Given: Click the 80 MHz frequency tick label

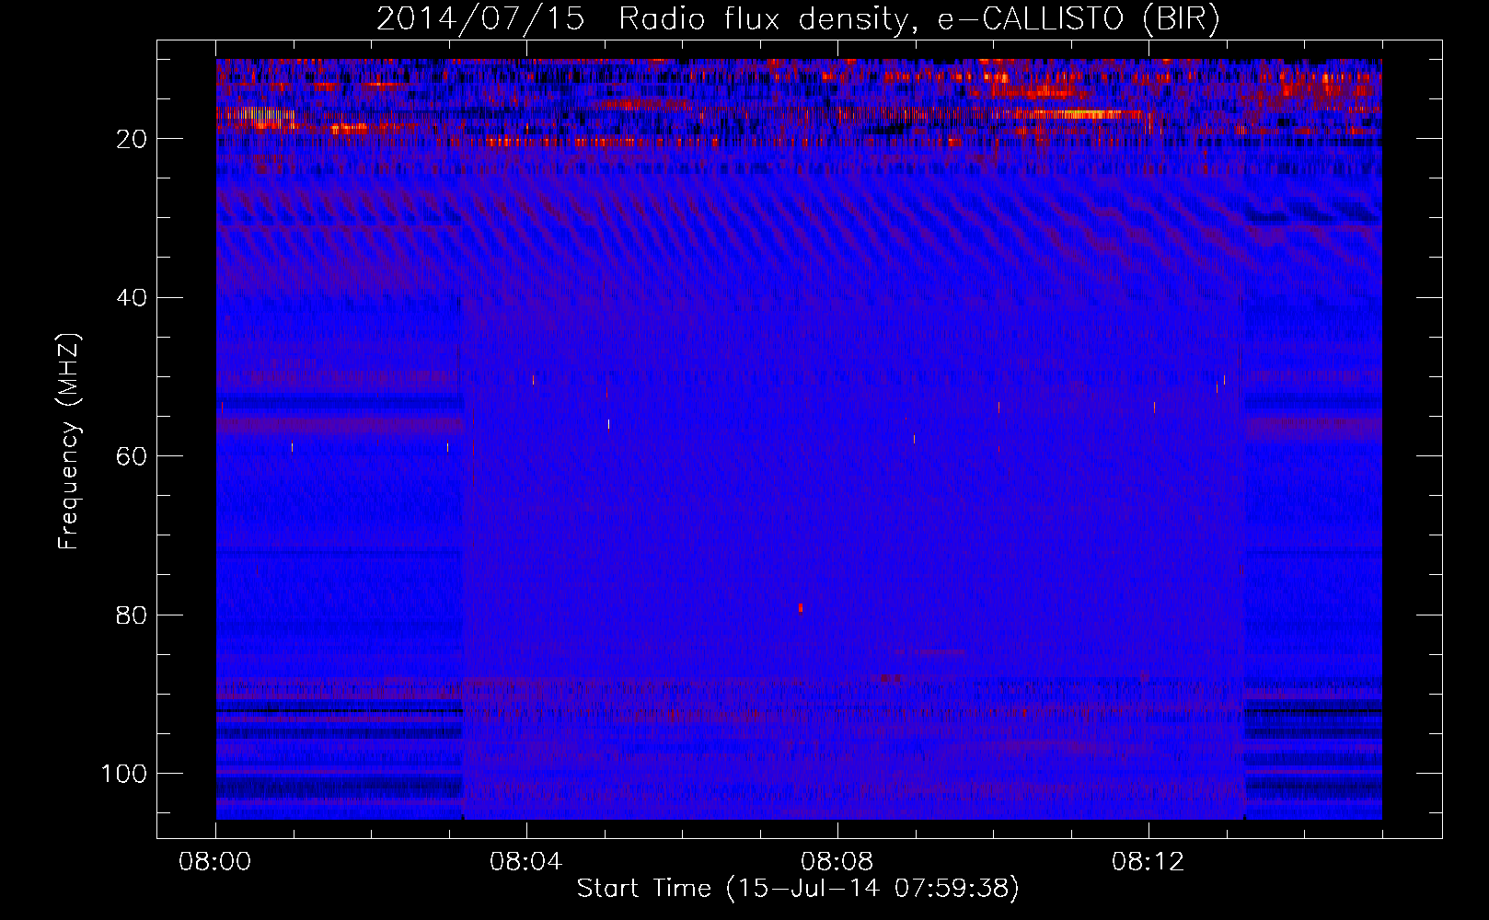Looking at the screenshot, I should pos(133,615).
